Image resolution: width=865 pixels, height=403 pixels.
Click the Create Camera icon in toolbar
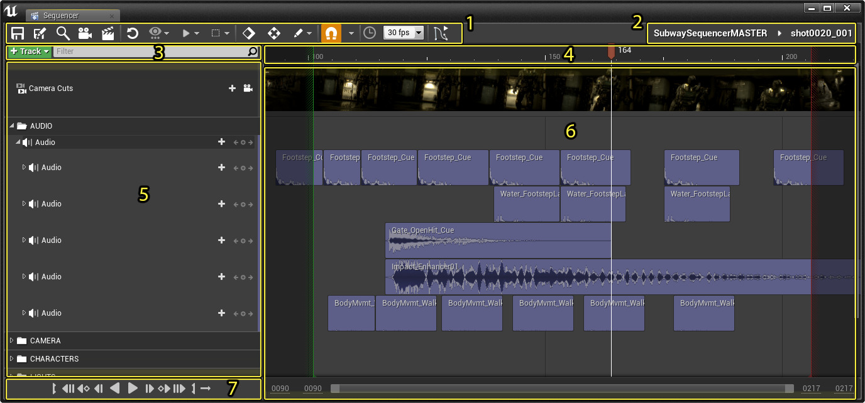coord(85,33)
